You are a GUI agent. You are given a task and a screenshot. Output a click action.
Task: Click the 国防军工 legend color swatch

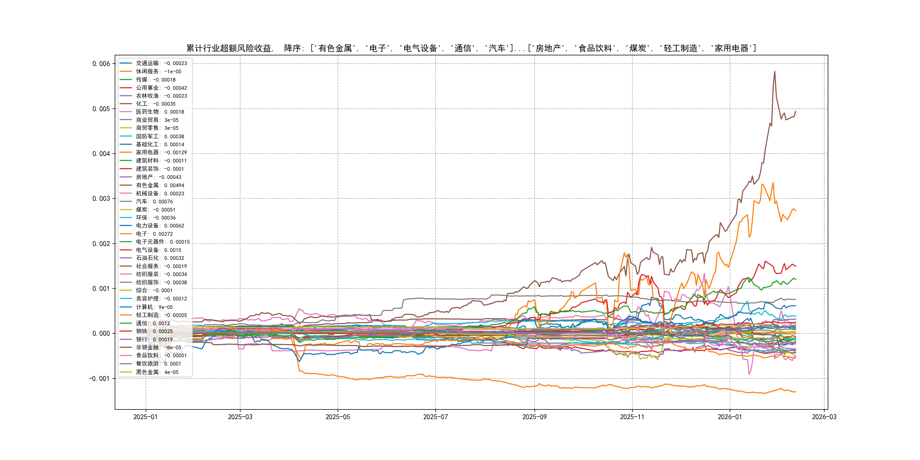[126, 136]
